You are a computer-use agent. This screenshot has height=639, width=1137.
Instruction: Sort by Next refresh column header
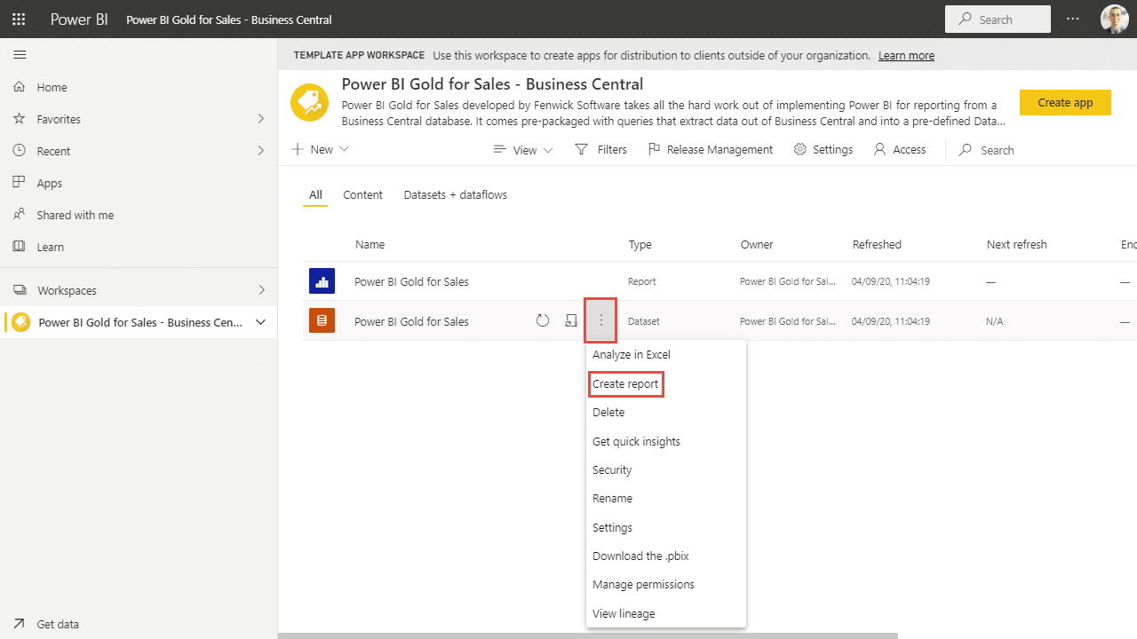tap(1016, 244)
